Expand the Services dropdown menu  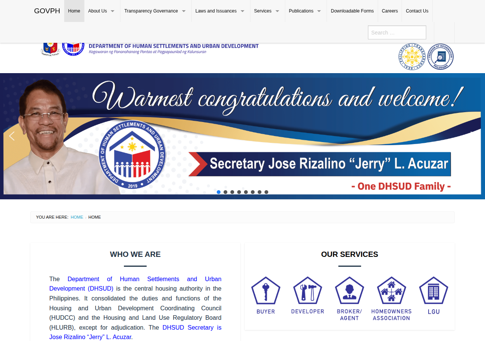[268, 11]
